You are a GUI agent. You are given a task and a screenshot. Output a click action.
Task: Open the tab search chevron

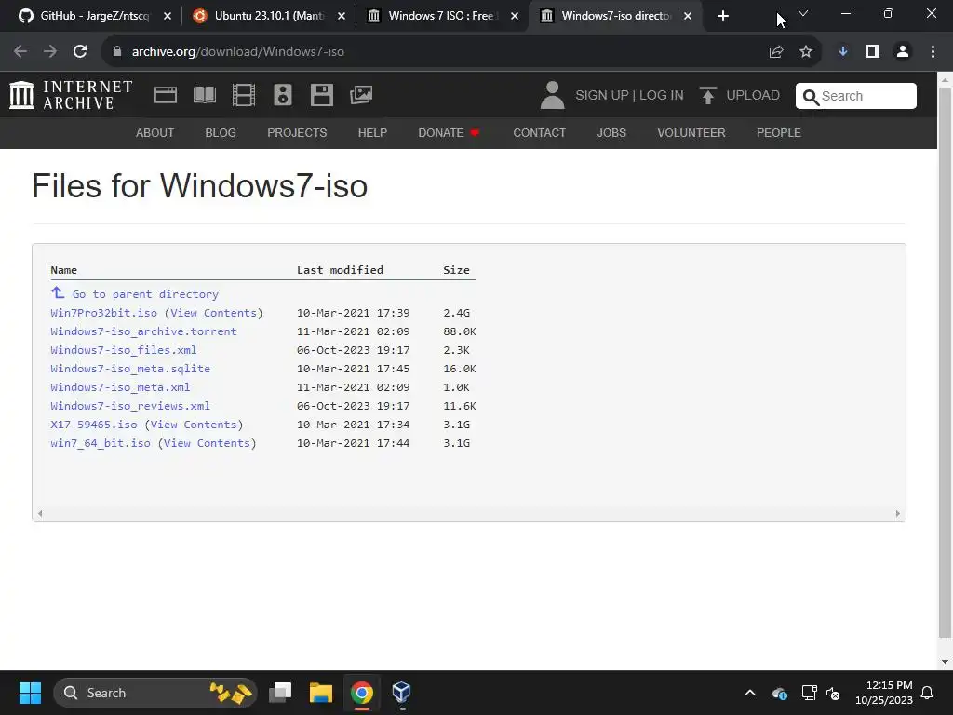803,13
